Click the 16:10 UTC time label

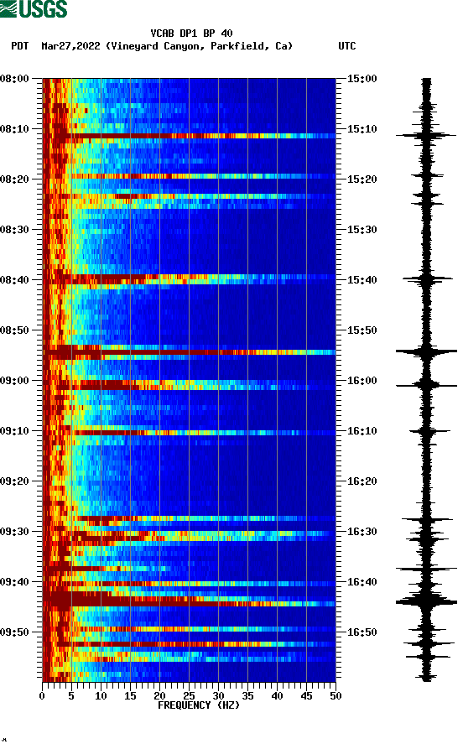pos(362,431)
